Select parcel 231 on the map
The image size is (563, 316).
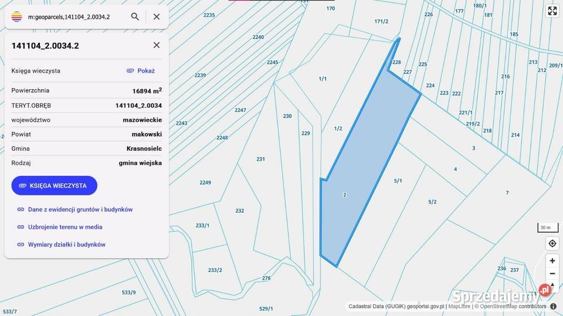[260, 159]
